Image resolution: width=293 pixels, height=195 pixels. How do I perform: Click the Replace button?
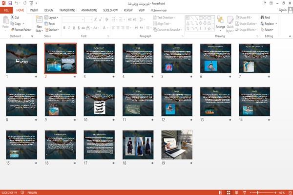point(269,23)
